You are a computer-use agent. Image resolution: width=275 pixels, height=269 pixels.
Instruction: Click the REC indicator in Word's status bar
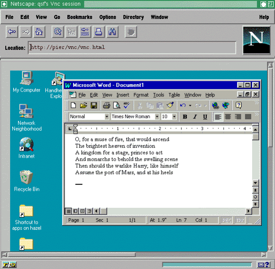click(227, 220)
